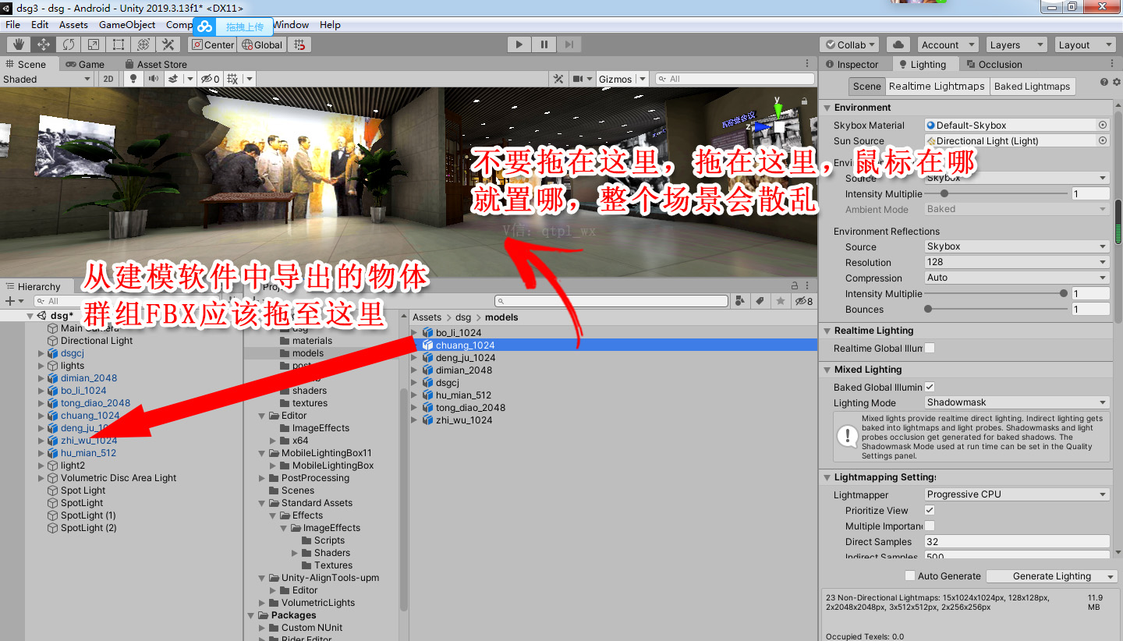Screen dimensions: 1123x641
Task: Adjust Environment Lighting Intensity Multiplier slider
Action: 997,193
